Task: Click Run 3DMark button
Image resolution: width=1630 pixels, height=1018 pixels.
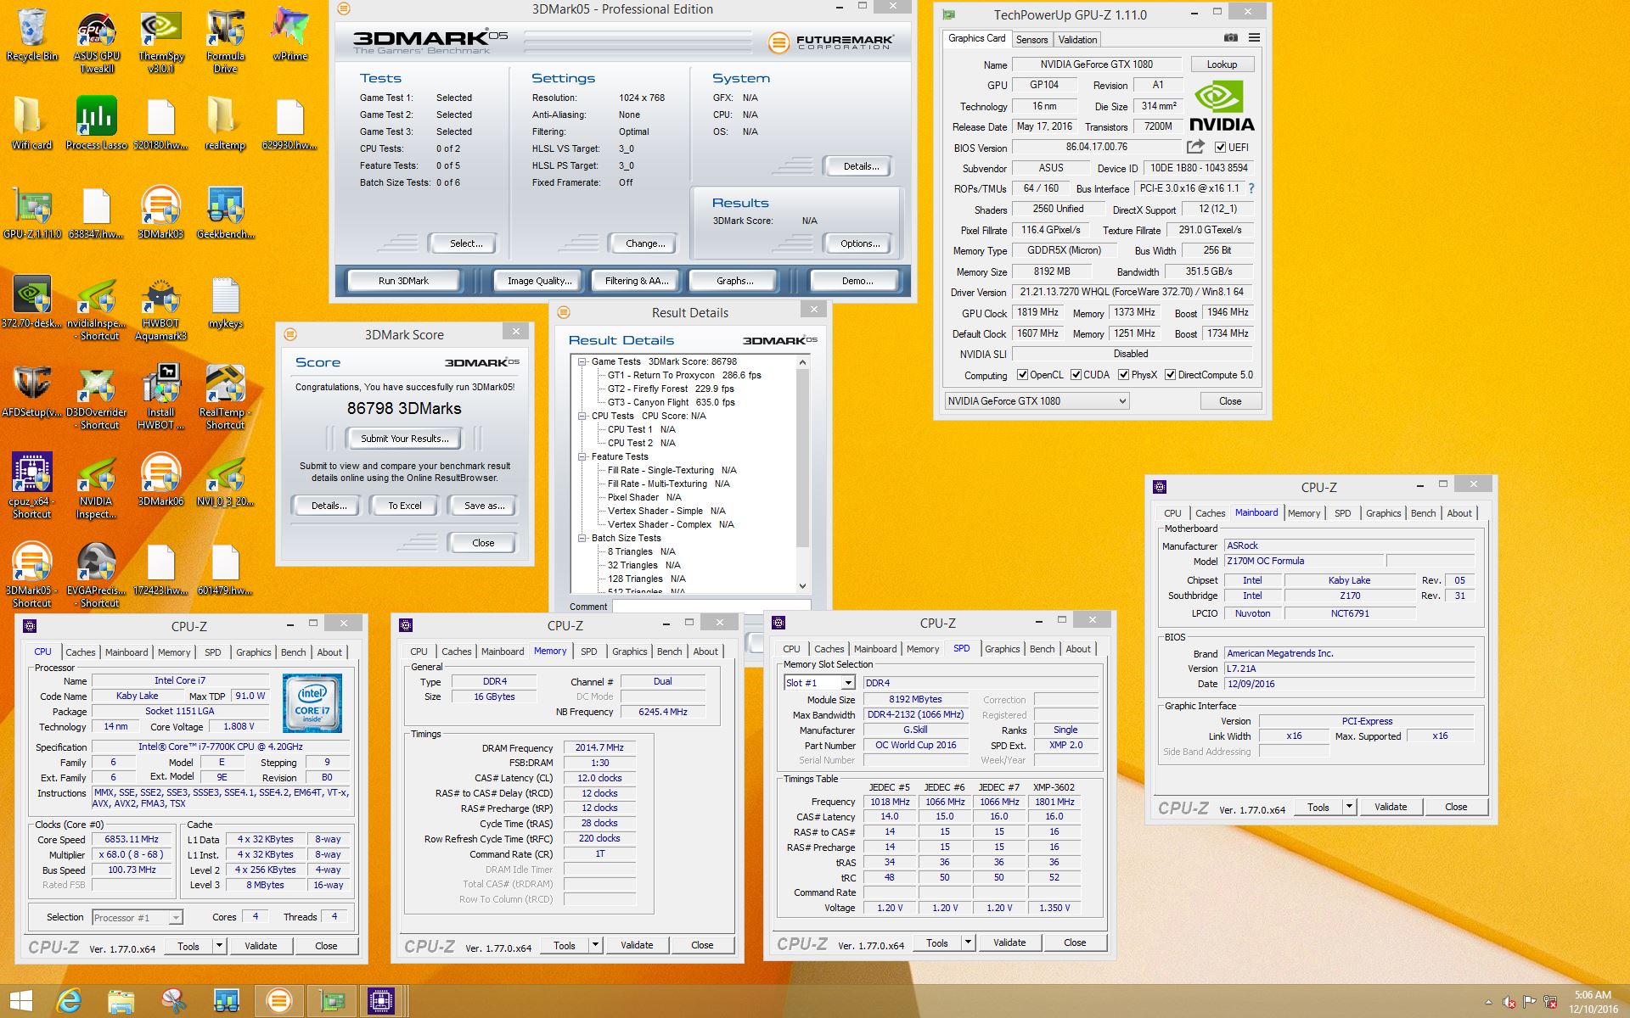Action: tap(403, 281)
